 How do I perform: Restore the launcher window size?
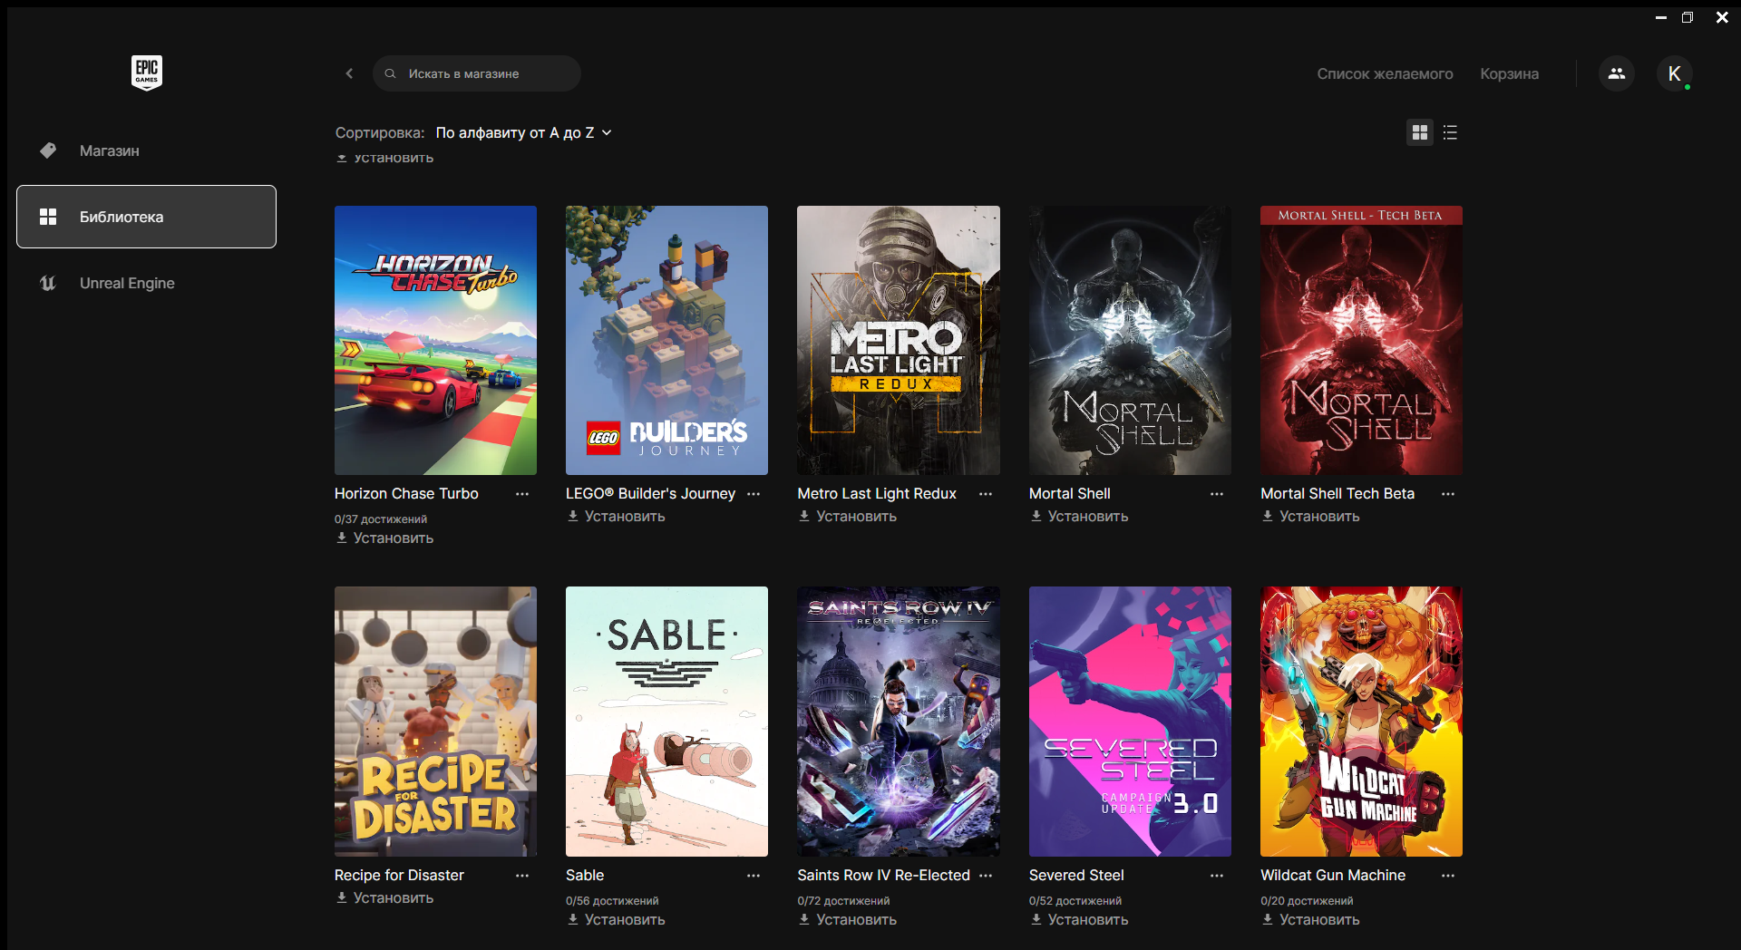coord(1688,17)
